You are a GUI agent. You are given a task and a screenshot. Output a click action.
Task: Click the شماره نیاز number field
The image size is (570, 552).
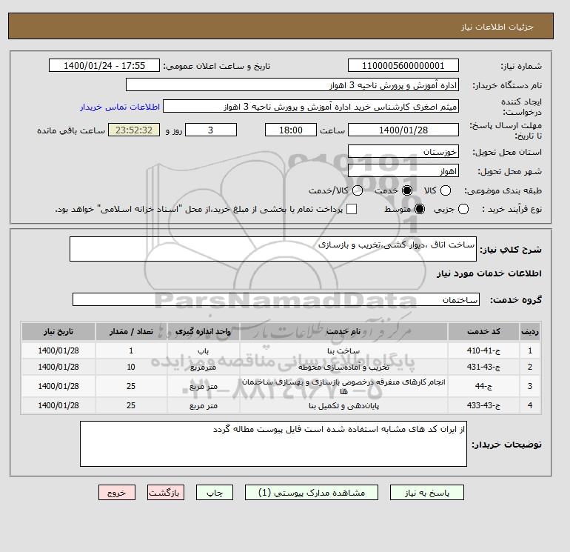pos(403,65)
